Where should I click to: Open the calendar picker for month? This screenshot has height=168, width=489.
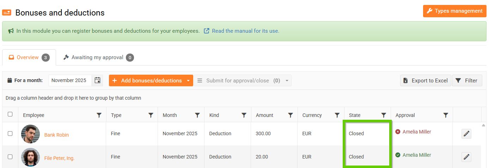[98, 80]
